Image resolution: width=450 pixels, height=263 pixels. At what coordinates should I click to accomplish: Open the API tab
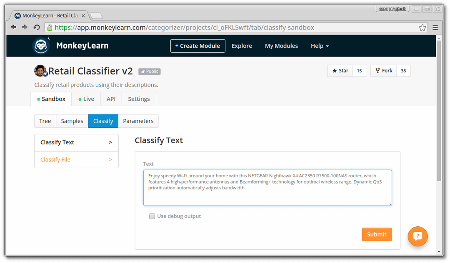pos(111,99)
